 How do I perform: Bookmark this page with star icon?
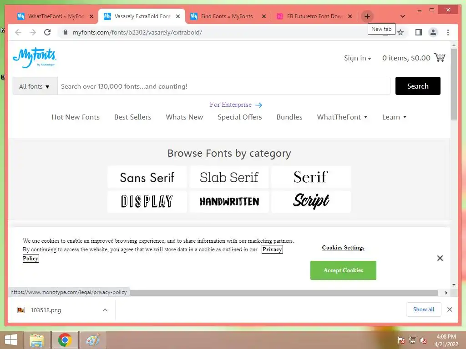tap(400, 32)
